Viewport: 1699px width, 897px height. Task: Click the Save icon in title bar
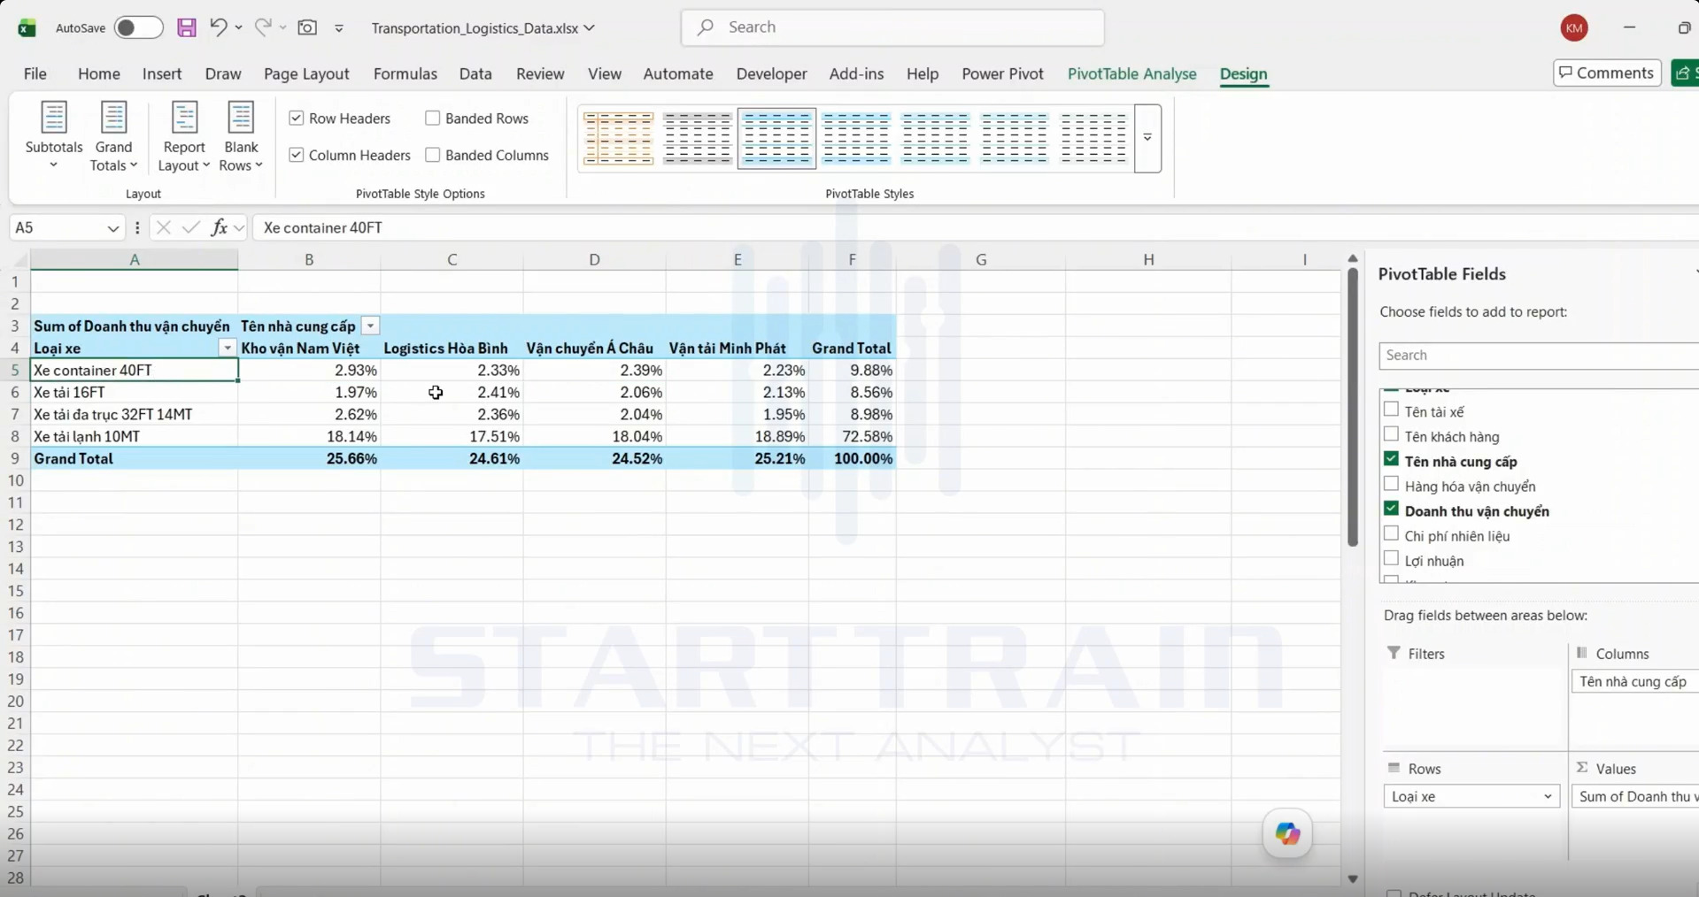186,27
